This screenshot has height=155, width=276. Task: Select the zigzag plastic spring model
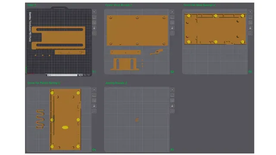pos(40,119)
